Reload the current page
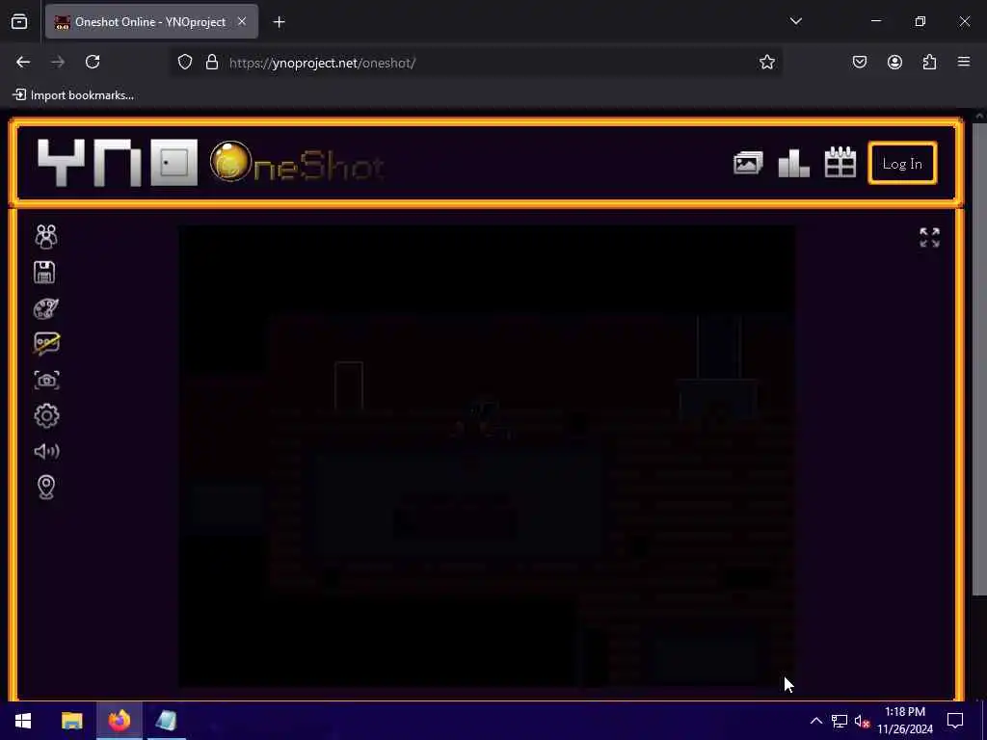The width and height of the screenshot is (987, 740). pos(93,62)
